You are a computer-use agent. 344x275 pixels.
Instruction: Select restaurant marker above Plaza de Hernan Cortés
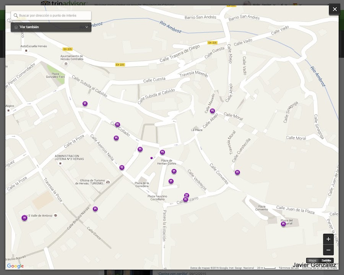[162, 152]
